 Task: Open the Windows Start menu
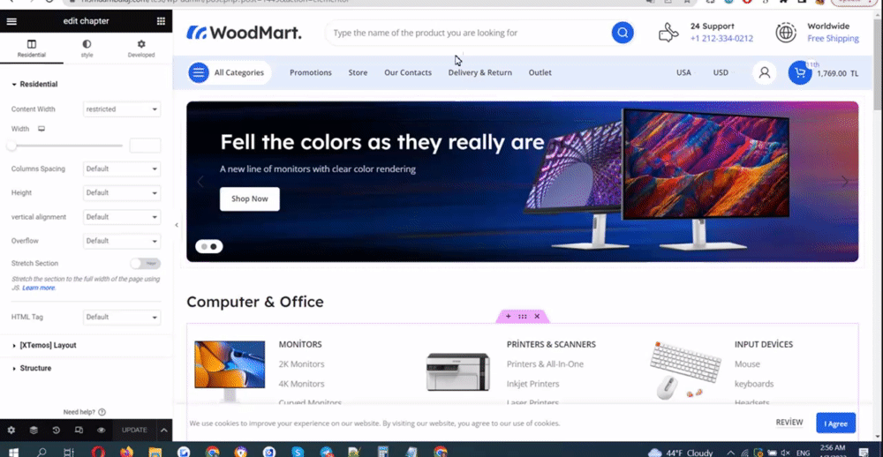click(12, 452)
